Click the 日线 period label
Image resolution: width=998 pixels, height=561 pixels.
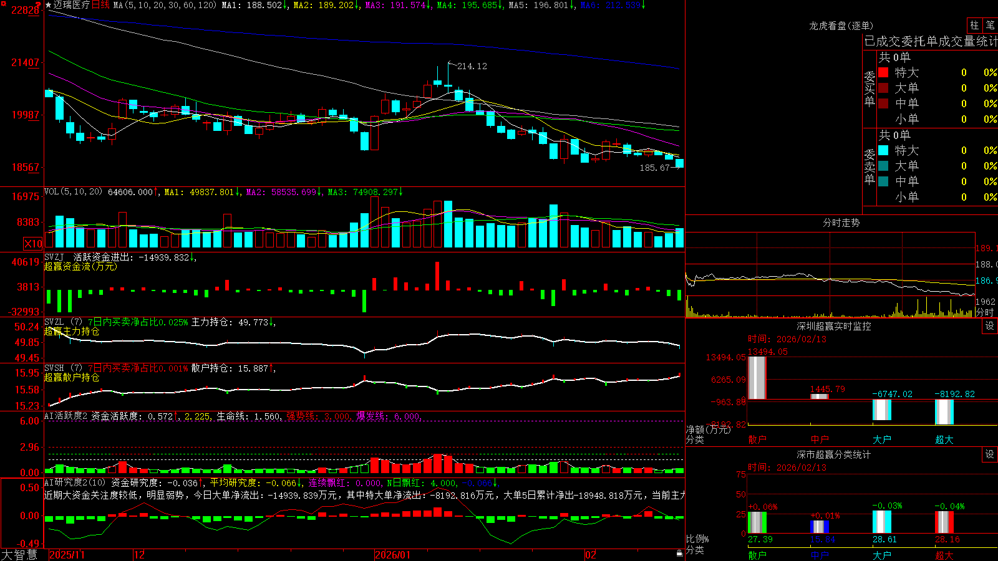(x=100, y=5)
